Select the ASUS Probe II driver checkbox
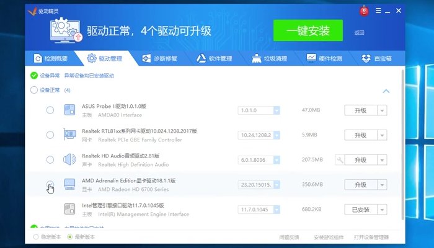 tap(50, 110)
